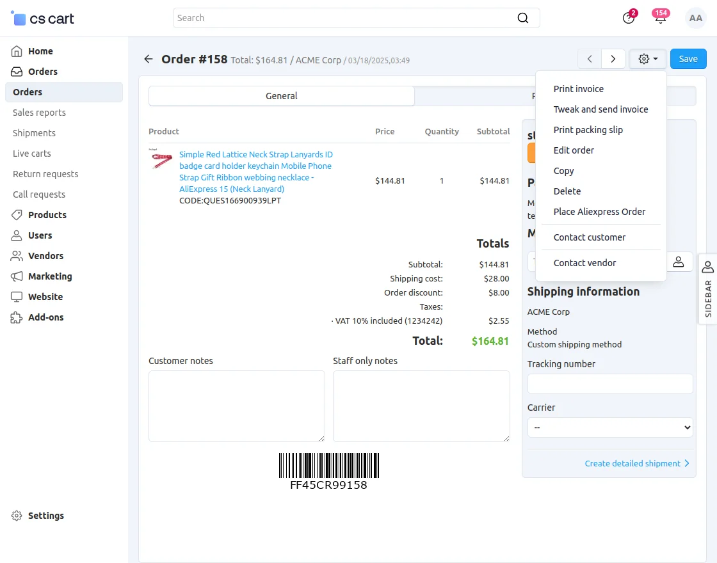Choose Place Aliexpress Order option

point(599,212)
